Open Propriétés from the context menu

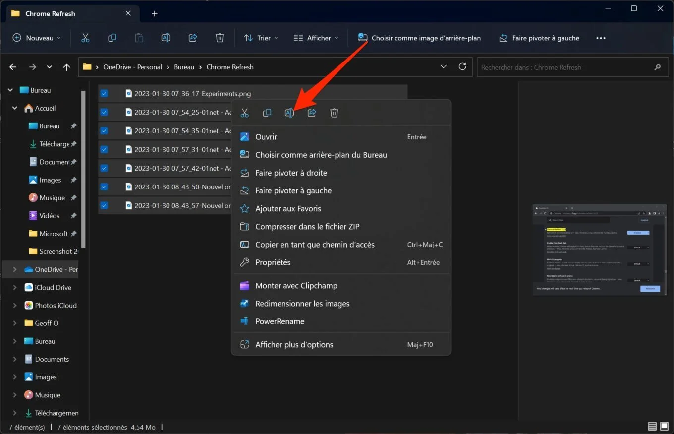click(341, 262)
